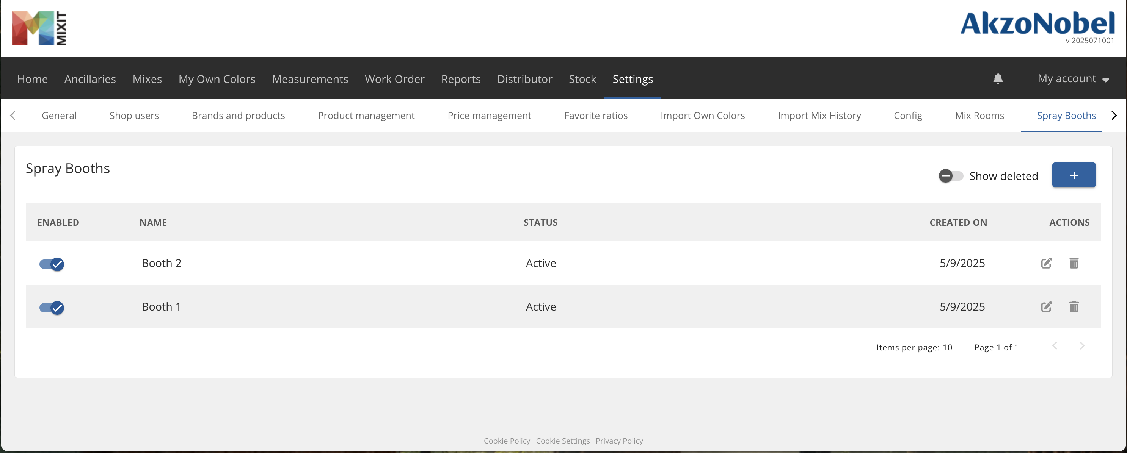Disable the Booth 2 enabled toggle
The width and height of the screenshot is (1127, 453).
(x=52, y=264)
